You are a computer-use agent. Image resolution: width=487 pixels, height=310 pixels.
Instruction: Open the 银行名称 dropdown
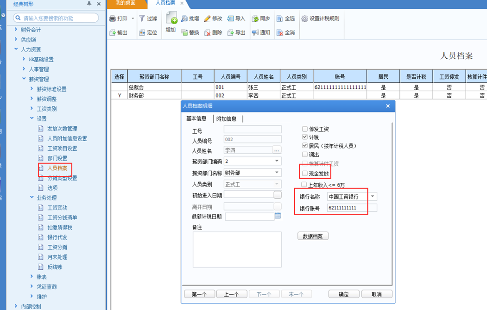373,197
